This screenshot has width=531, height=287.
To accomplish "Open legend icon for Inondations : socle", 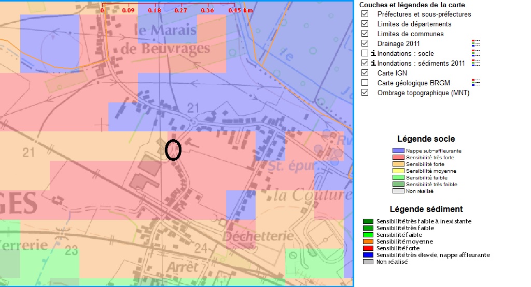I will tap(476, 53).
